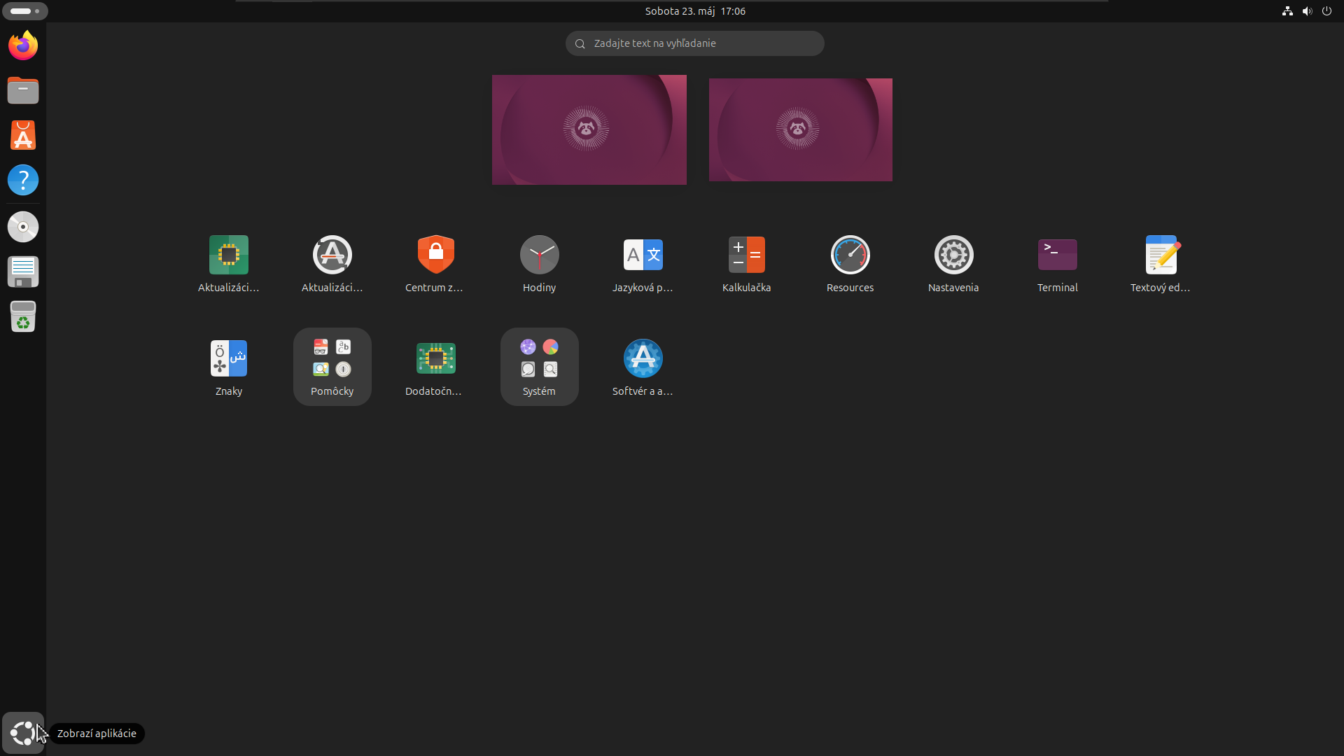The height and width of the screenshot is (756, 1344).
Task: Launch Centrum z… security shield app
Action: tap(436, 263)
